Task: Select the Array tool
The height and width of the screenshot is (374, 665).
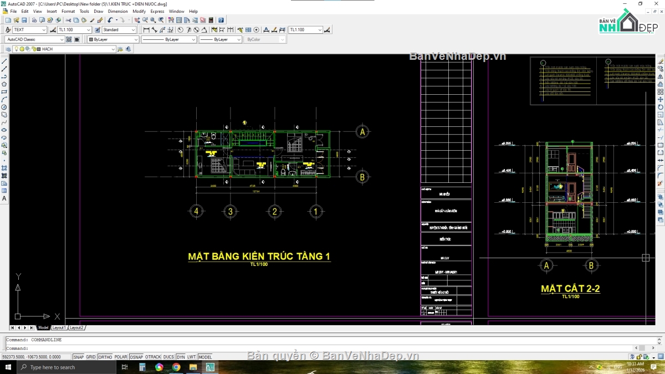Action: pos(660,91)
